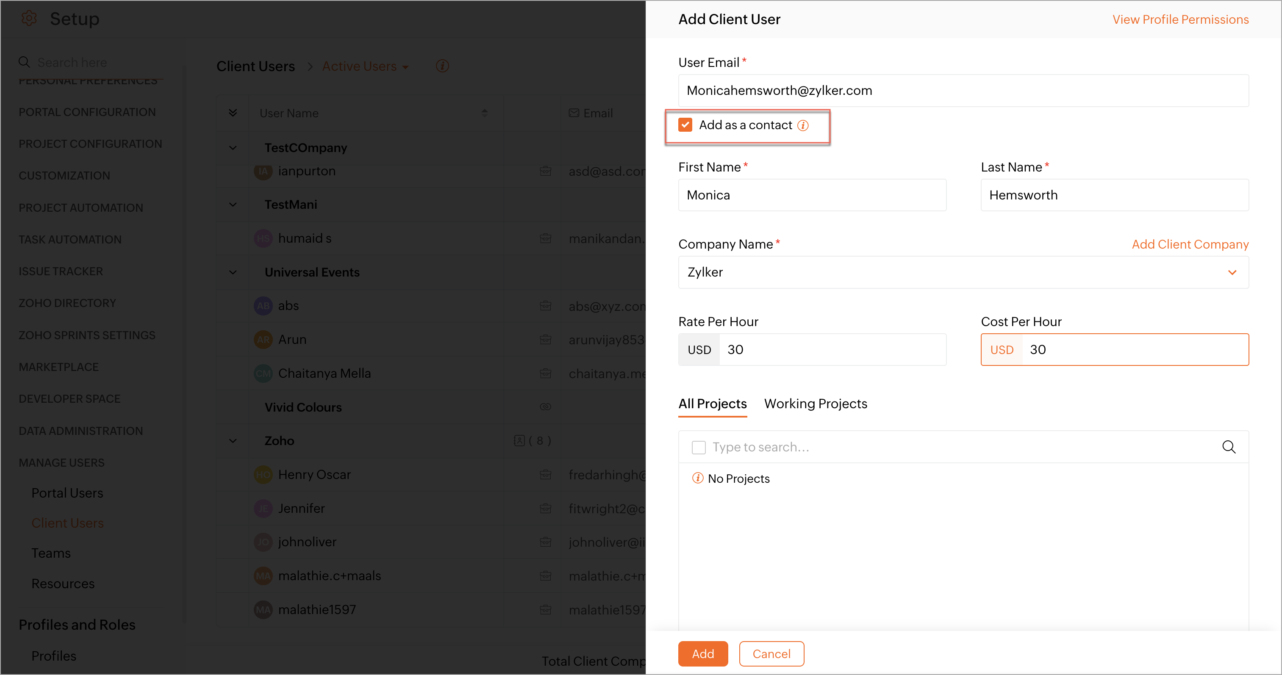Click expand-all double chevron in table header
Viewport: 1282px width, 675px height.
(233, 113)
